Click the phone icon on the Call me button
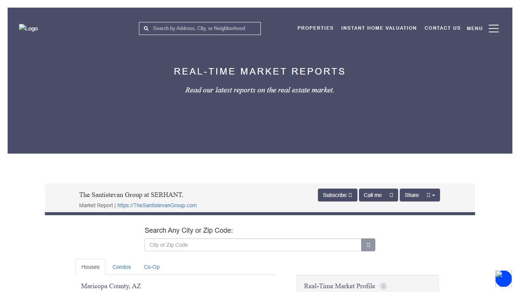520x292 pixels. pos(391,195)
